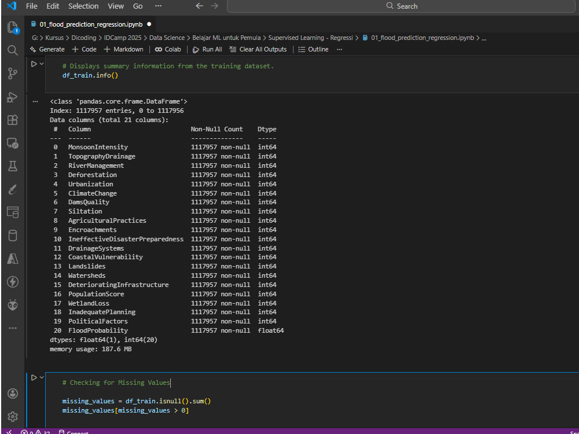Open the Remote Explorer view
Screen dimensions: 579x434
click(13, 143)
